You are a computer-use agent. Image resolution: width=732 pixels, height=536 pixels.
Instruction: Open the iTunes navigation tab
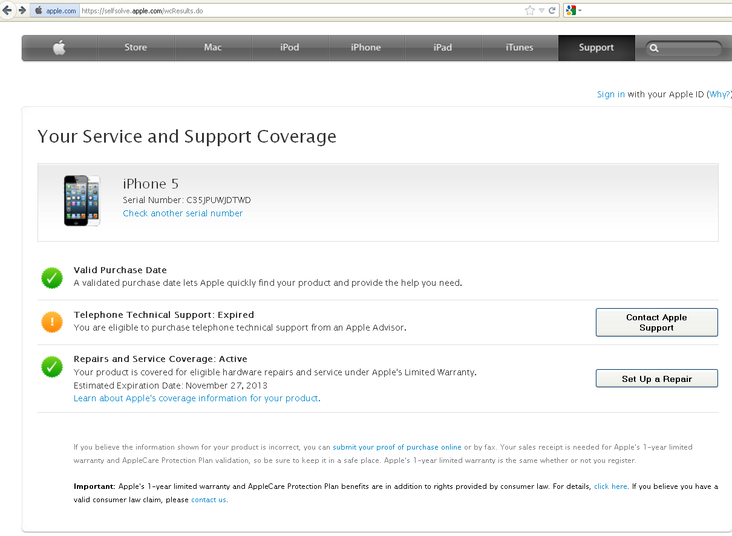[519, 48]
